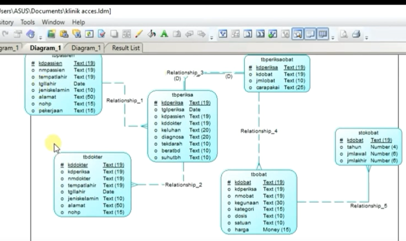Image resolution: width=406 pixels, height=241 pixels.
Task: Click the Relationship_4 label
Action: 259,131
